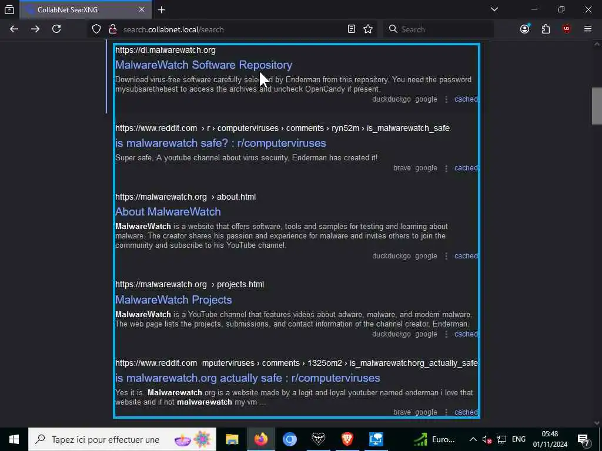Open the Euro stock widget on taskbar

coord(434,439)
